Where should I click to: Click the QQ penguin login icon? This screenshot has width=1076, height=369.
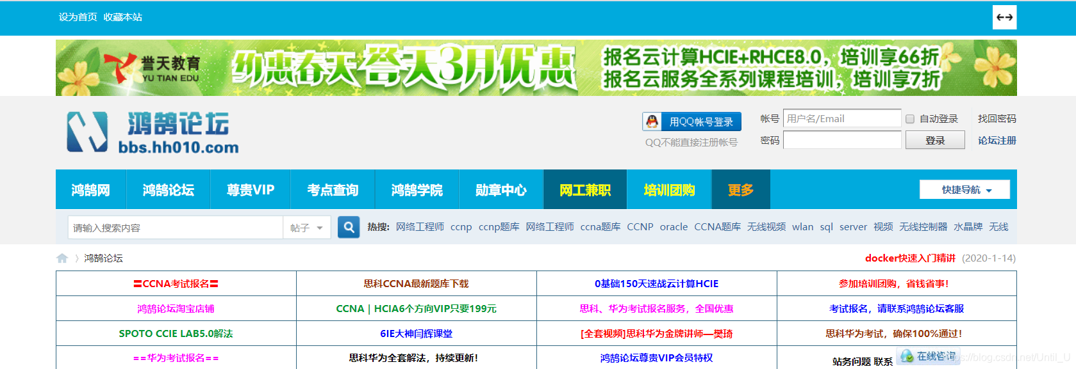point(652,122)
